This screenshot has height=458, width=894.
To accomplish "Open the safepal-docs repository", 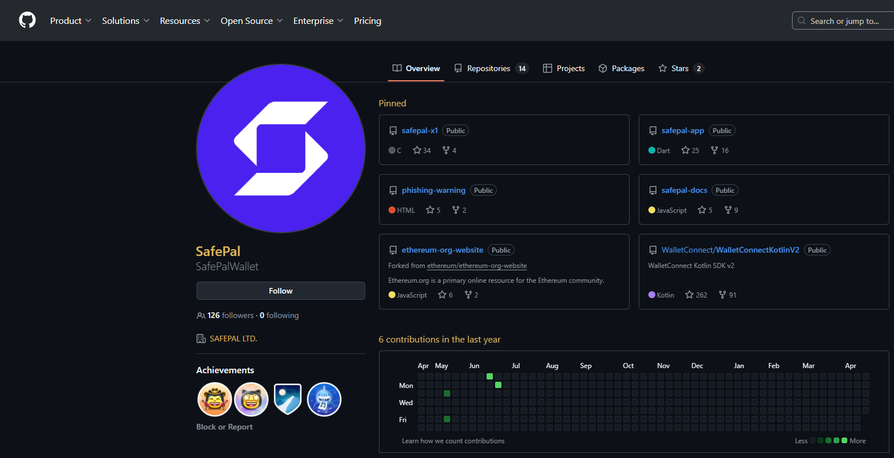I will click(684, 190).
